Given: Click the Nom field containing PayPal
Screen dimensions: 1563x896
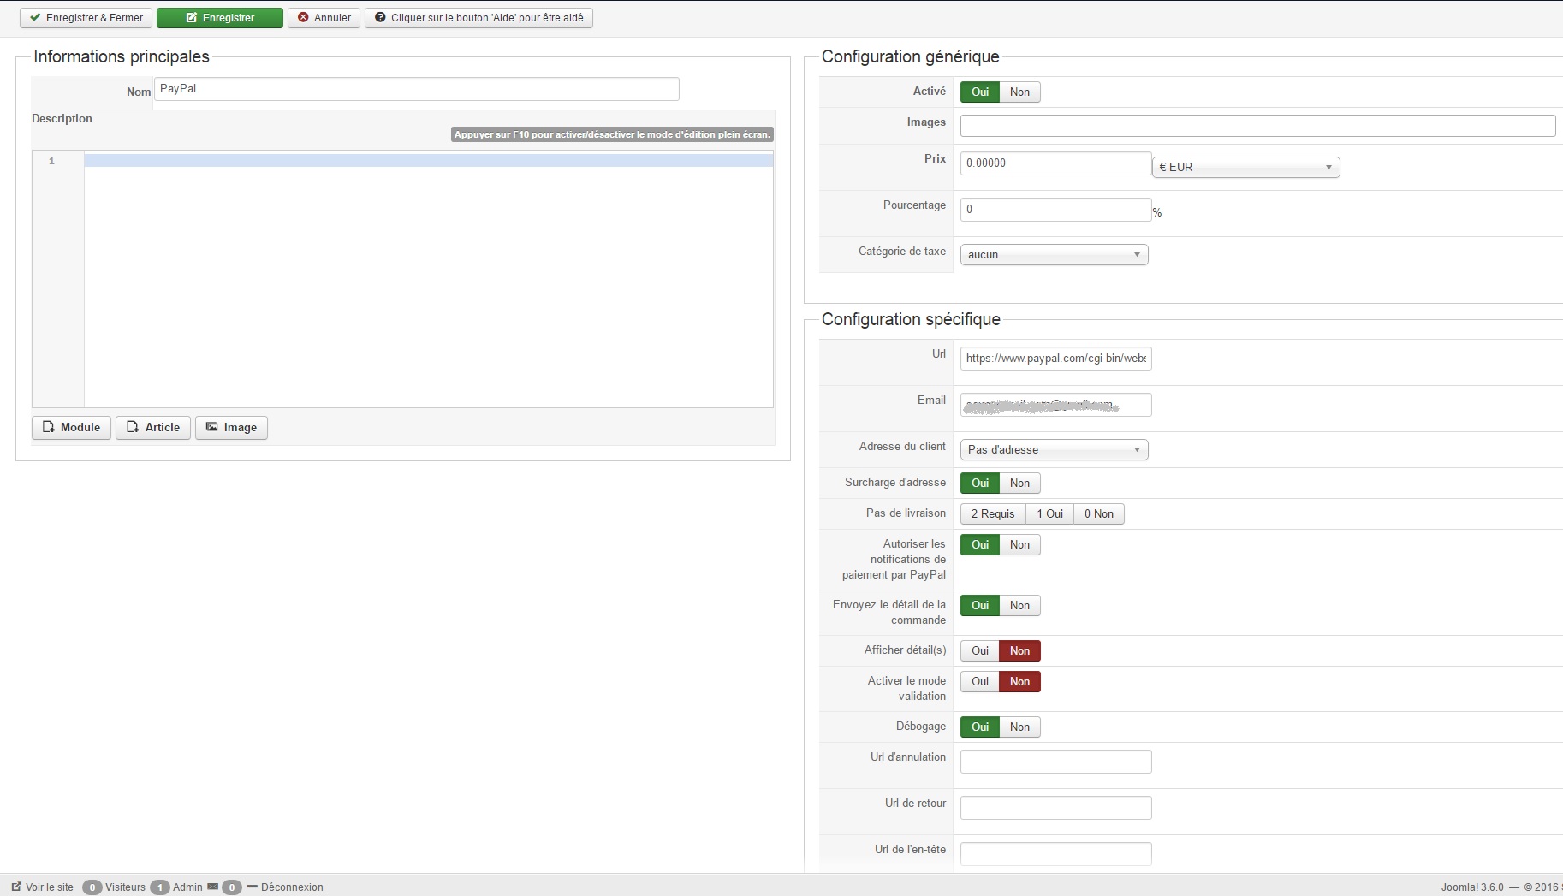Looking at the screenshot, I should 417,89.
